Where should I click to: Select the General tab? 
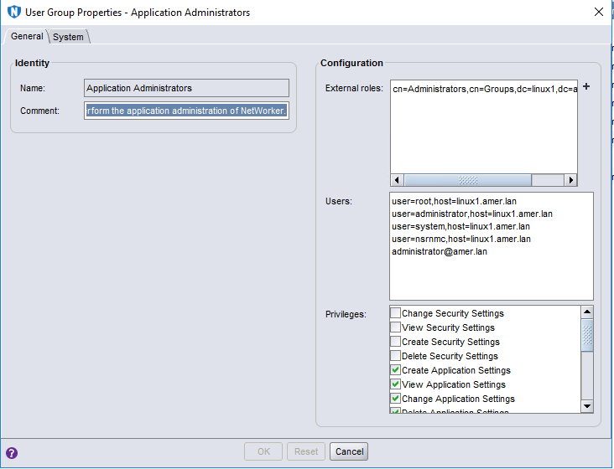coord(27,37)
